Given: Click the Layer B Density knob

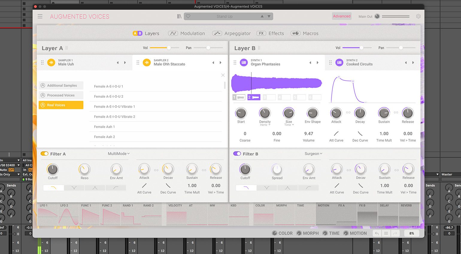Looking at the screenshot, I should 265,113.
